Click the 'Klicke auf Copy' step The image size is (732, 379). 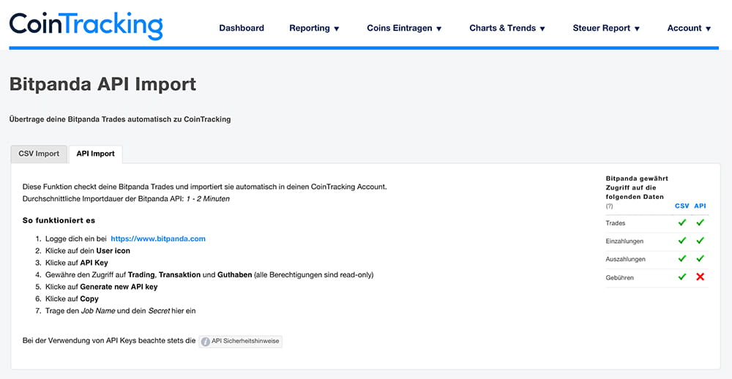pos(72,299)
